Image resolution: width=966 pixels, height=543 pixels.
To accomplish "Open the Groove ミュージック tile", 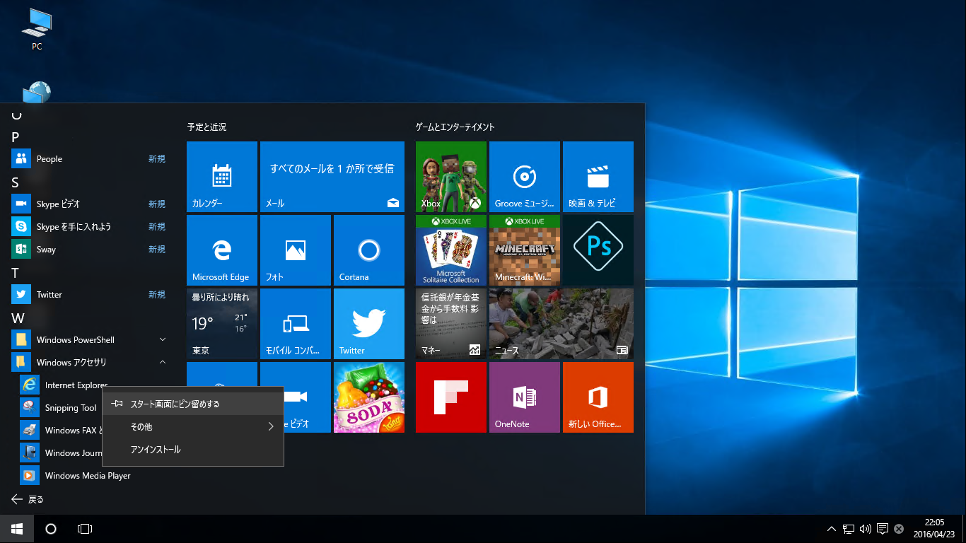I will click(x=525, y=177).
